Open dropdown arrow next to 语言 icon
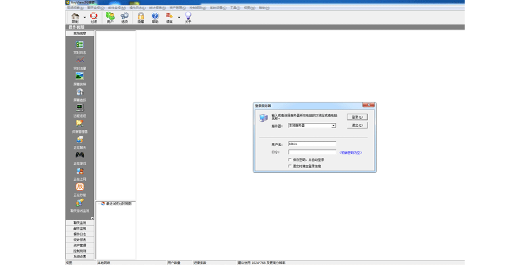Screen dimensions: 530x265 coord(179,17)
